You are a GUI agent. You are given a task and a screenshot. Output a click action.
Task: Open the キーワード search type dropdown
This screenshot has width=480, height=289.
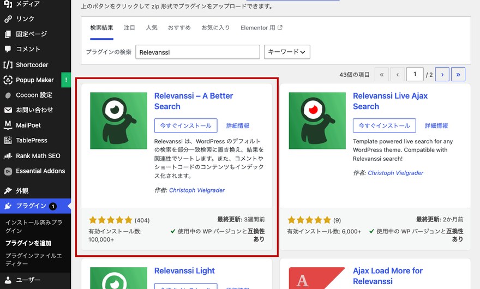[287, 52]
